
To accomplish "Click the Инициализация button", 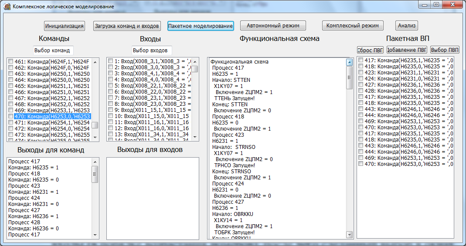I will [x=65, y=26].
